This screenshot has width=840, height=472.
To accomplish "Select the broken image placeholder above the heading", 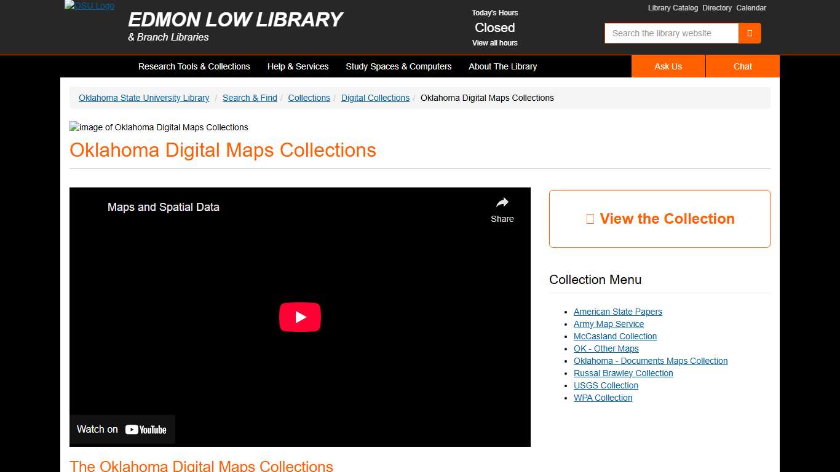I will 74,127.
